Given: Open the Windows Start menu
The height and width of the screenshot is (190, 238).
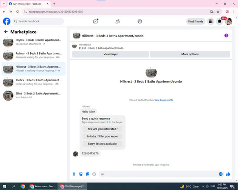Looking at the screenshot, I should [4, 186].
